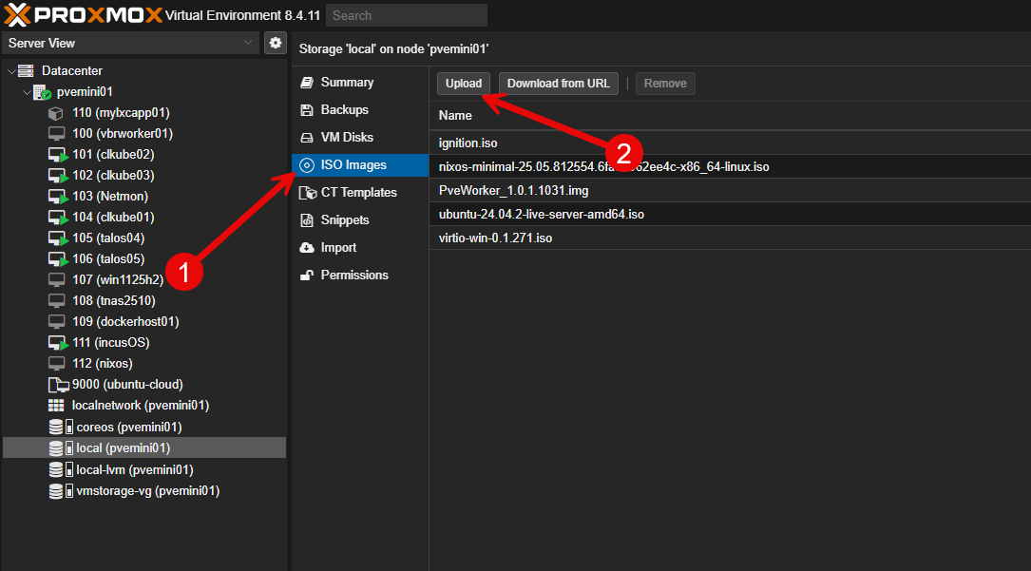
Task: Collapse the pvemini01 node
Action: coord(27,91)
